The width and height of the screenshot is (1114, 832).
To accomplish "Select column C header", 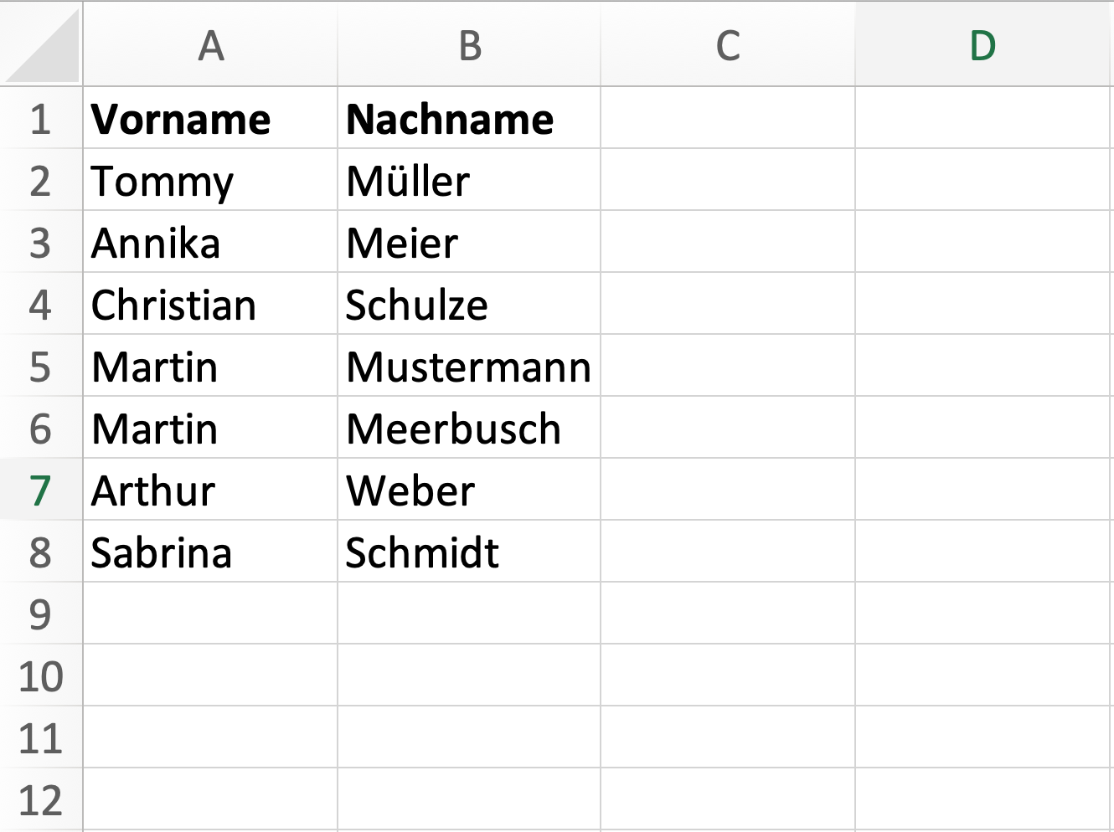I will (x=728, y=45).
